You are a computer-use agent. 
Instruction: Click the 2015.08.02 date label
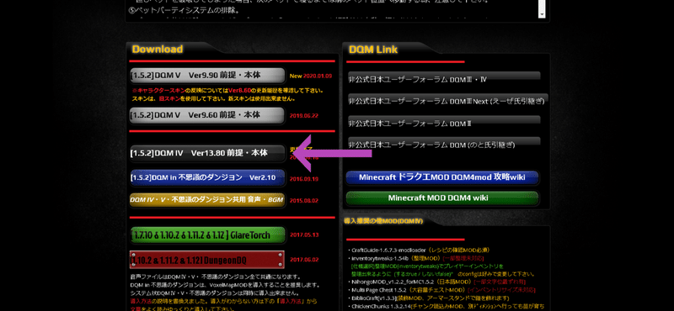(x=304, y=200)
